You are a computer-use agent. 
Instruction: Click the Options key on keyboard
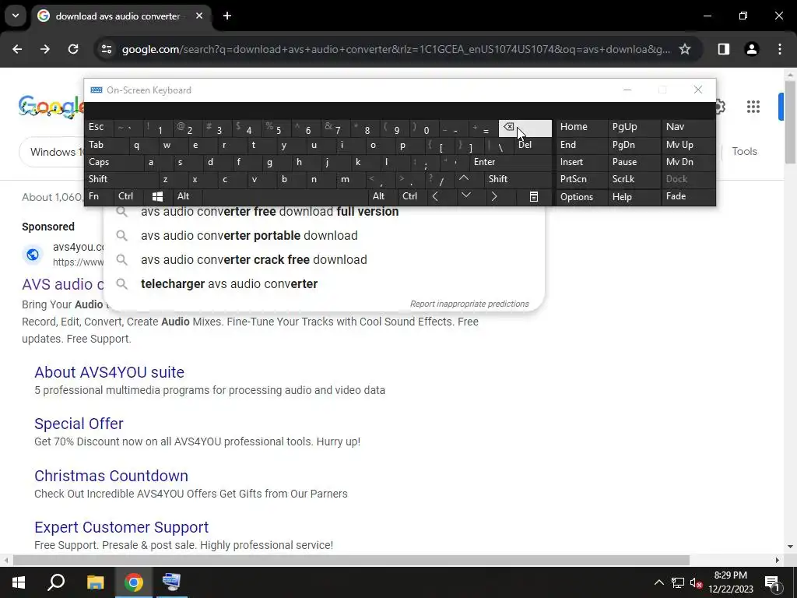click(581, 197)
